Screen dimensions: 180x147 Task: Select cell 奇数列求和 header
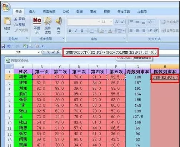[138, 72]
